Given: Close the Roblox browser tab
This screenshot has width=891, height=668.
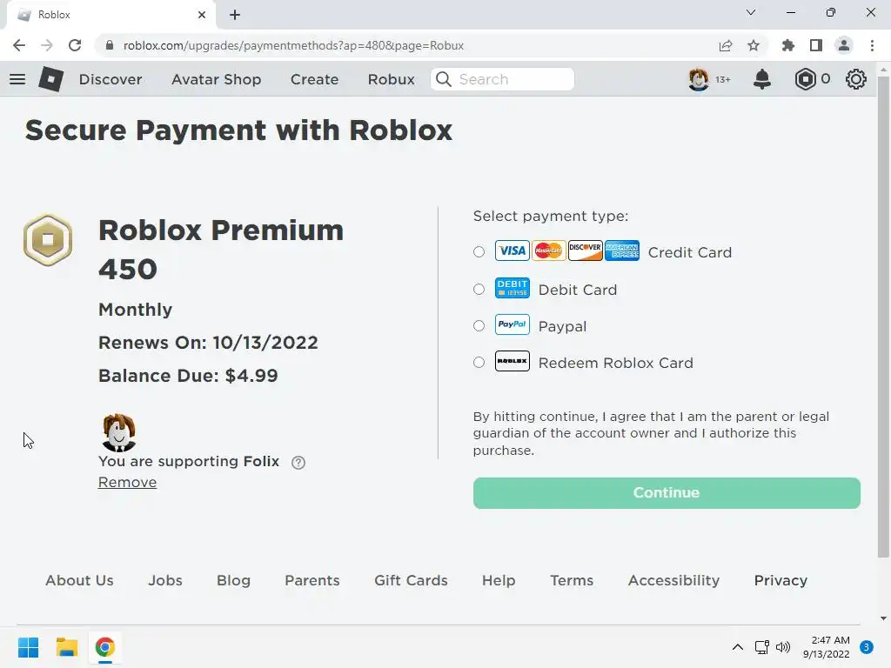Looking at the screenshot, I should point(202,15).
